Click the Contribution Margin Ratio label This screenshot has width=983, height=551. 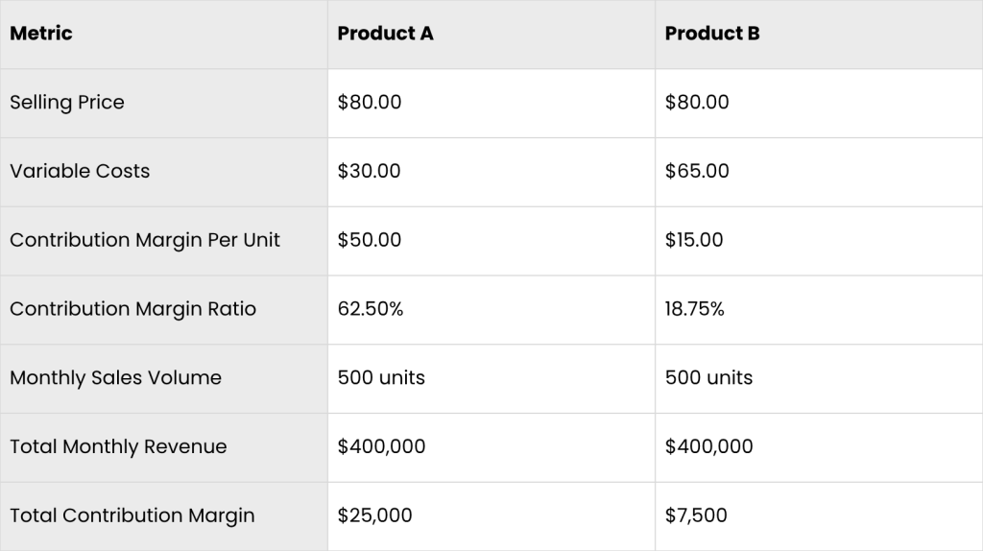132,309
